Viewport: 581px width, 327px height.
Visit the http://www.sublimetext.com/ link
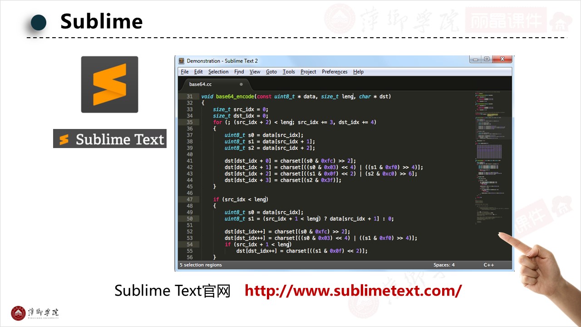pyautogui.click(x=353, y=290)
